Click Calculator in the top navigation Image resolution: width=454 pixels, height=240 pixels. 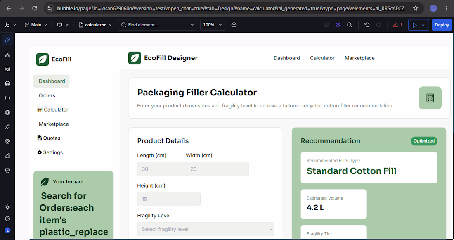[322, 58]
